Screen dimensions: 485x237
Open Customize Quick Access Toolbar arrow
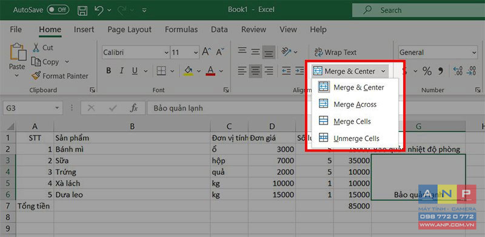pyautogui.click(x=144, y=10)
